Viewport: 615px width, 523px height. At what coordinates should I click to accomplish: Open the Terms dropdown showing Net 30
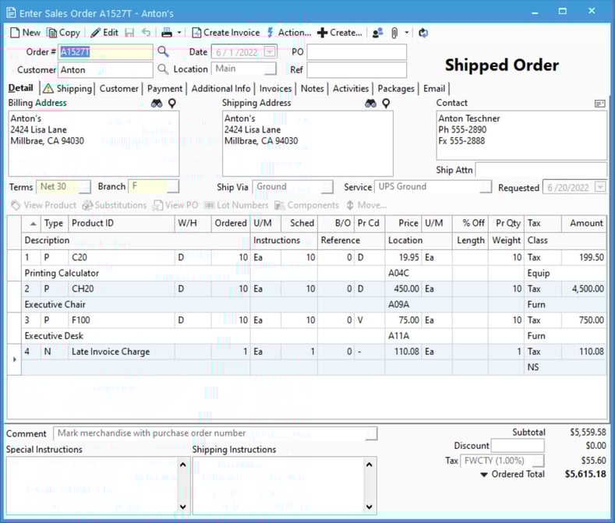(84, 187)
